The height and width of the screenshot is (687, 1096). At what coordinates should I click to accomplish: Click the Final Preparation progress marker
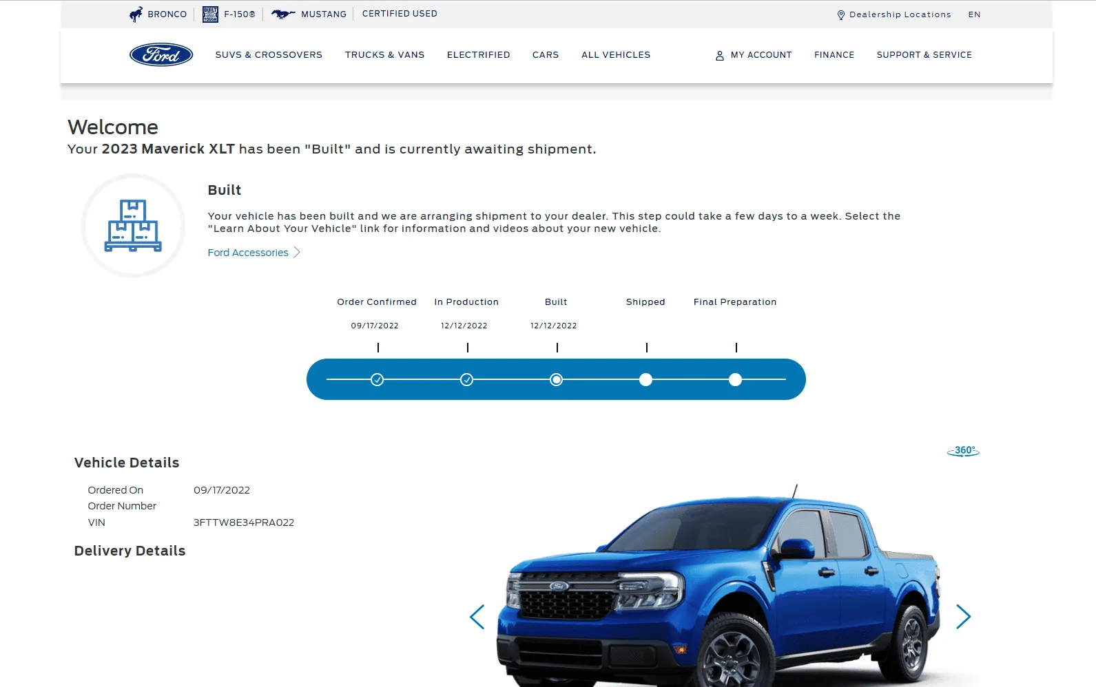click(735, 379)
